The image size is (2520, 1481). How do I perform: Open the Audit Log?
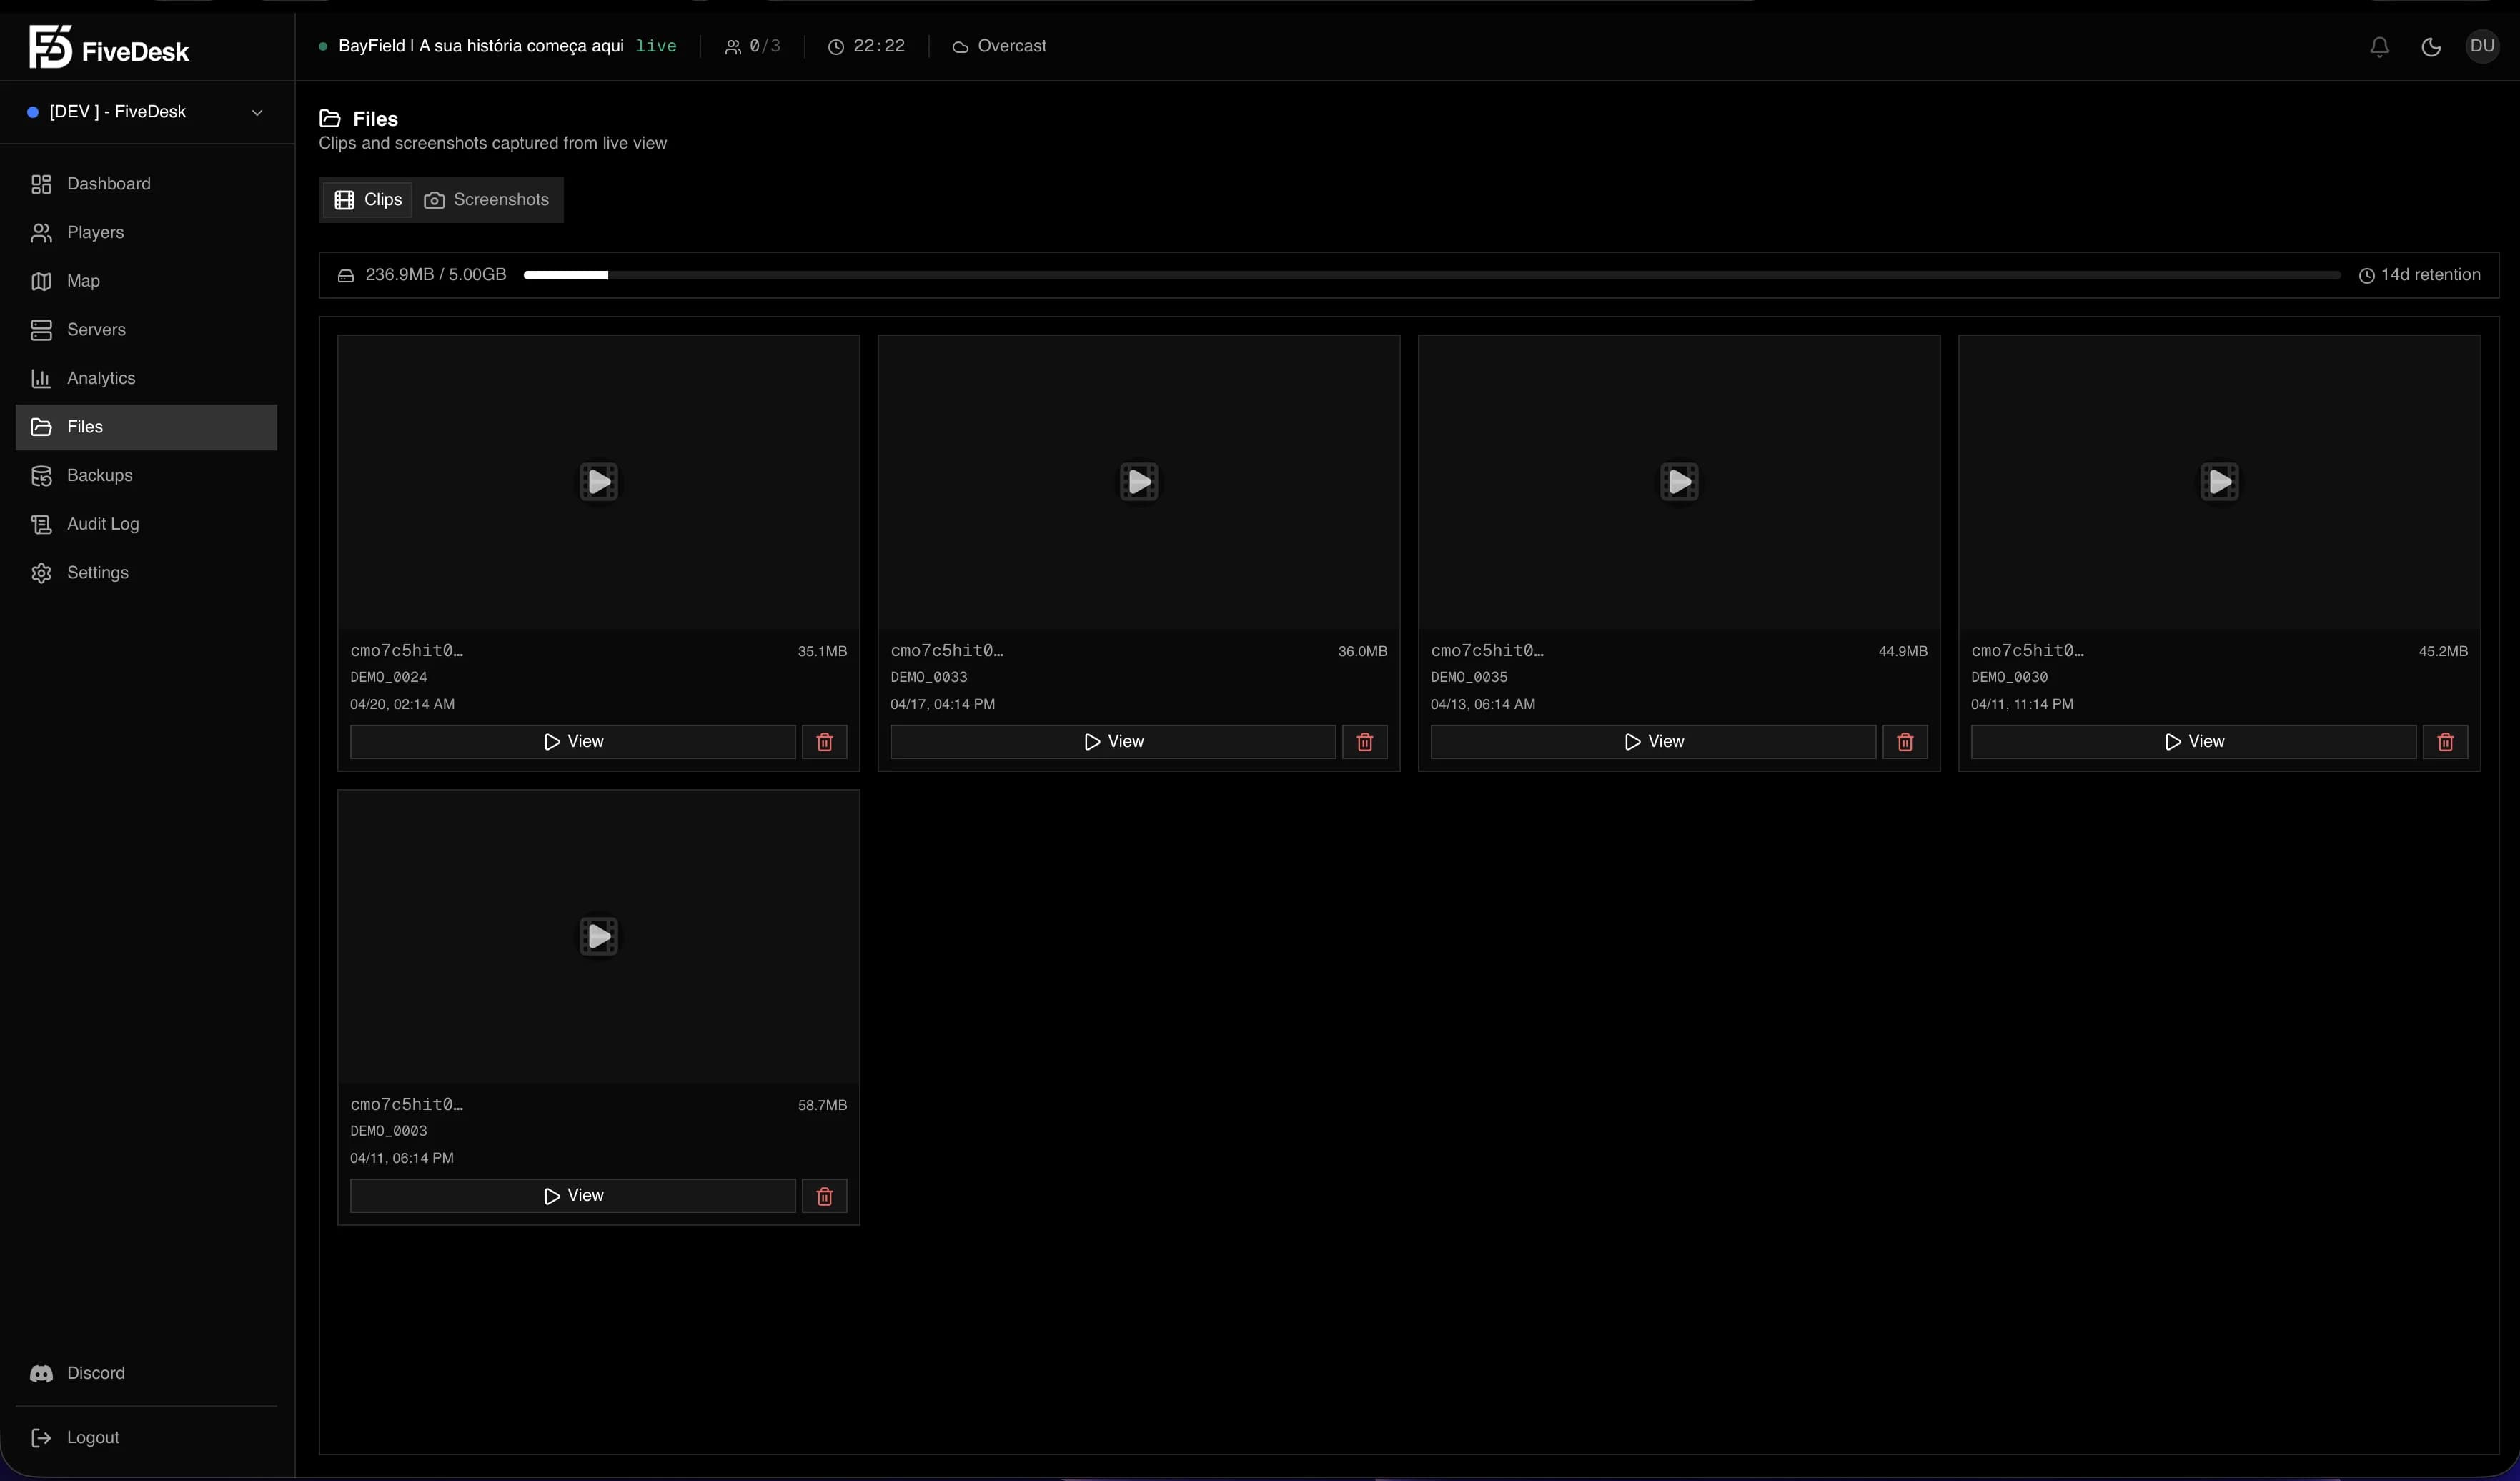146,524
